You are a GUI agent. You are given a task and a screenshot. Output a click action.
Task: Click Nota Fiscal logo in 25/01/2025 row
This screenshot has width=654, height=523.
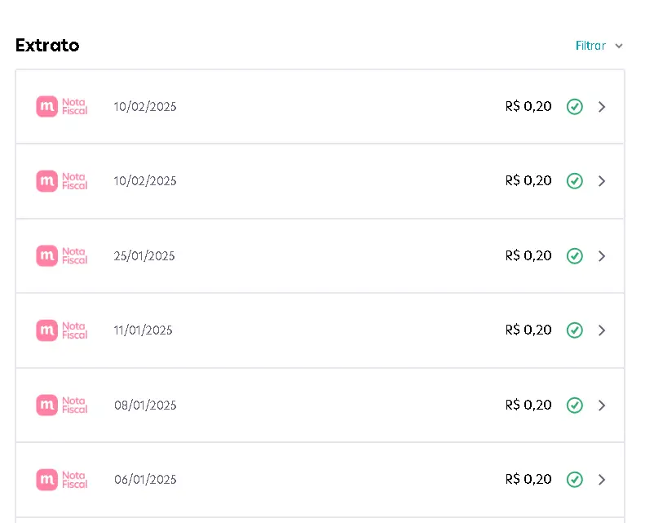pyautogui.click(x=62, y=255)
